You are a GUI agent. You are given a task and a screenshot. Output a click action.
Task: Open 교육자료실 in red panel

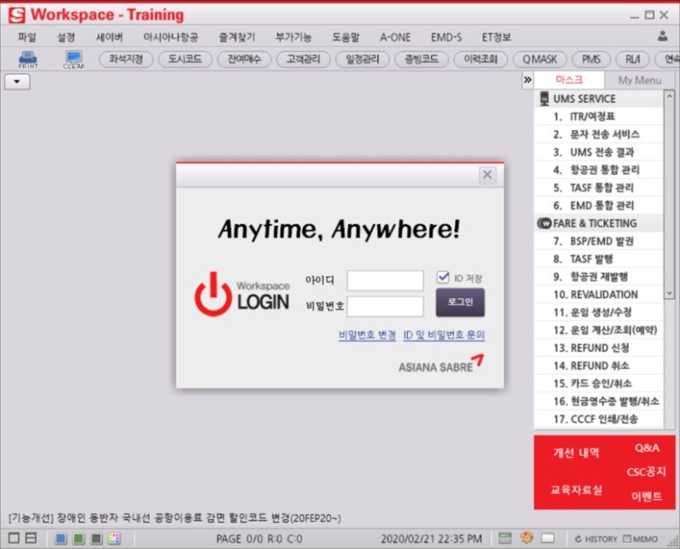tap(576, 490)
